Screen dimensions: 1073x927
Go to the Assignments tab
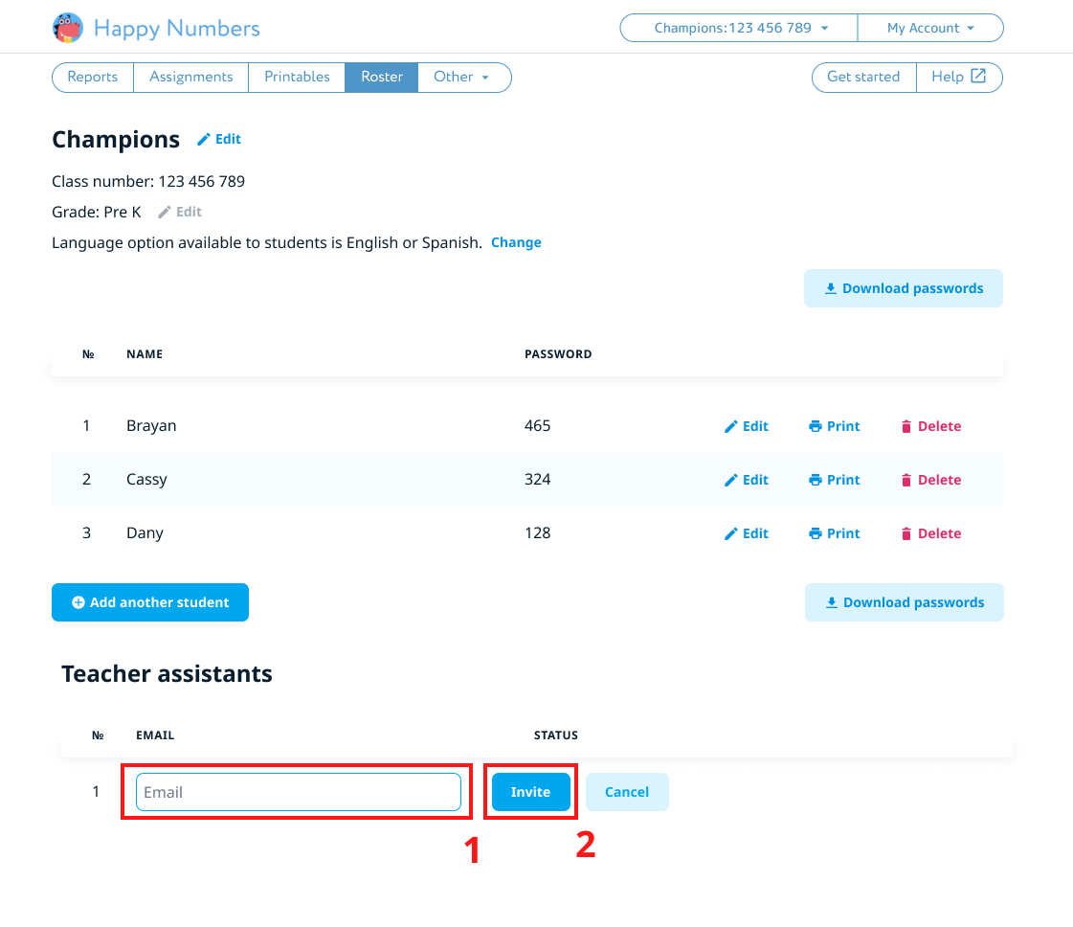(191, 77)
